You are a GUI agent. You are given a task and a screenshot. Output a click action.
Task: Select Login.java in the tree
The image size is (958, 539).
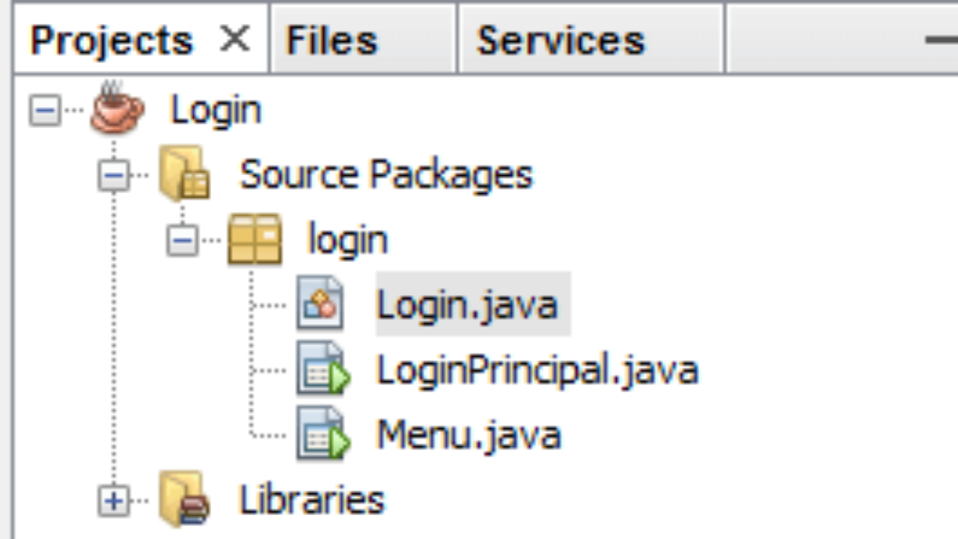tap(468, 305)
